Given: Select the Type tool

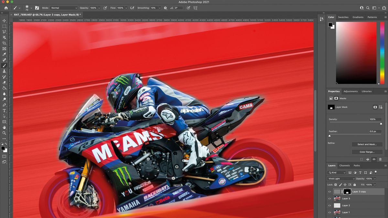Looking at the screenshot, I should (x=4, y=110).
